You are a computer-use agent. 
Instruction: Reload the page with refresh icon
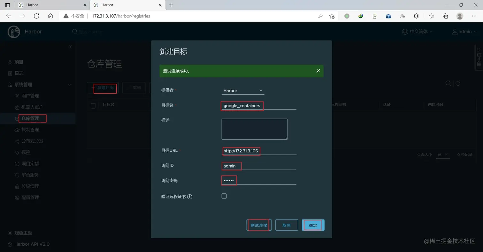point(36,16)
